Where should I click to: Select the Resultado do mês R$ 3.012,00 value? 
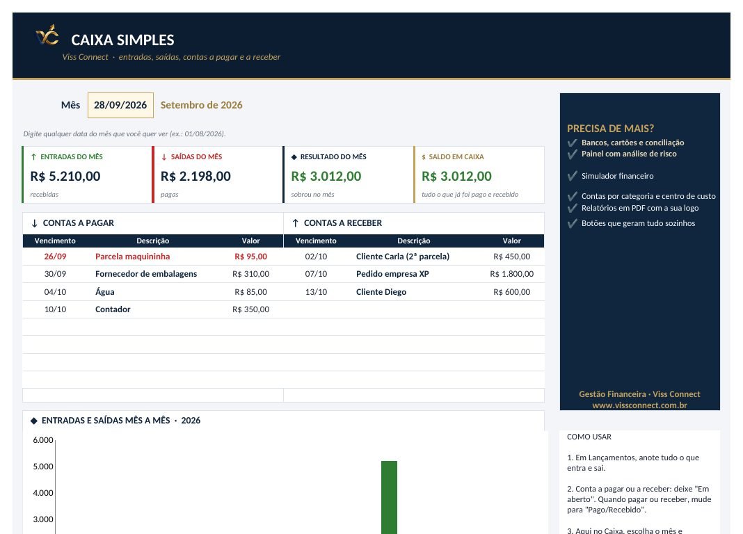point(326,176)
